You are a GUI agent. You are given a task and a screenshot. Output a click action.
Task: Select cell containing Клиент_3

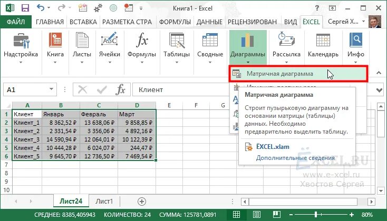coord(27,139)
